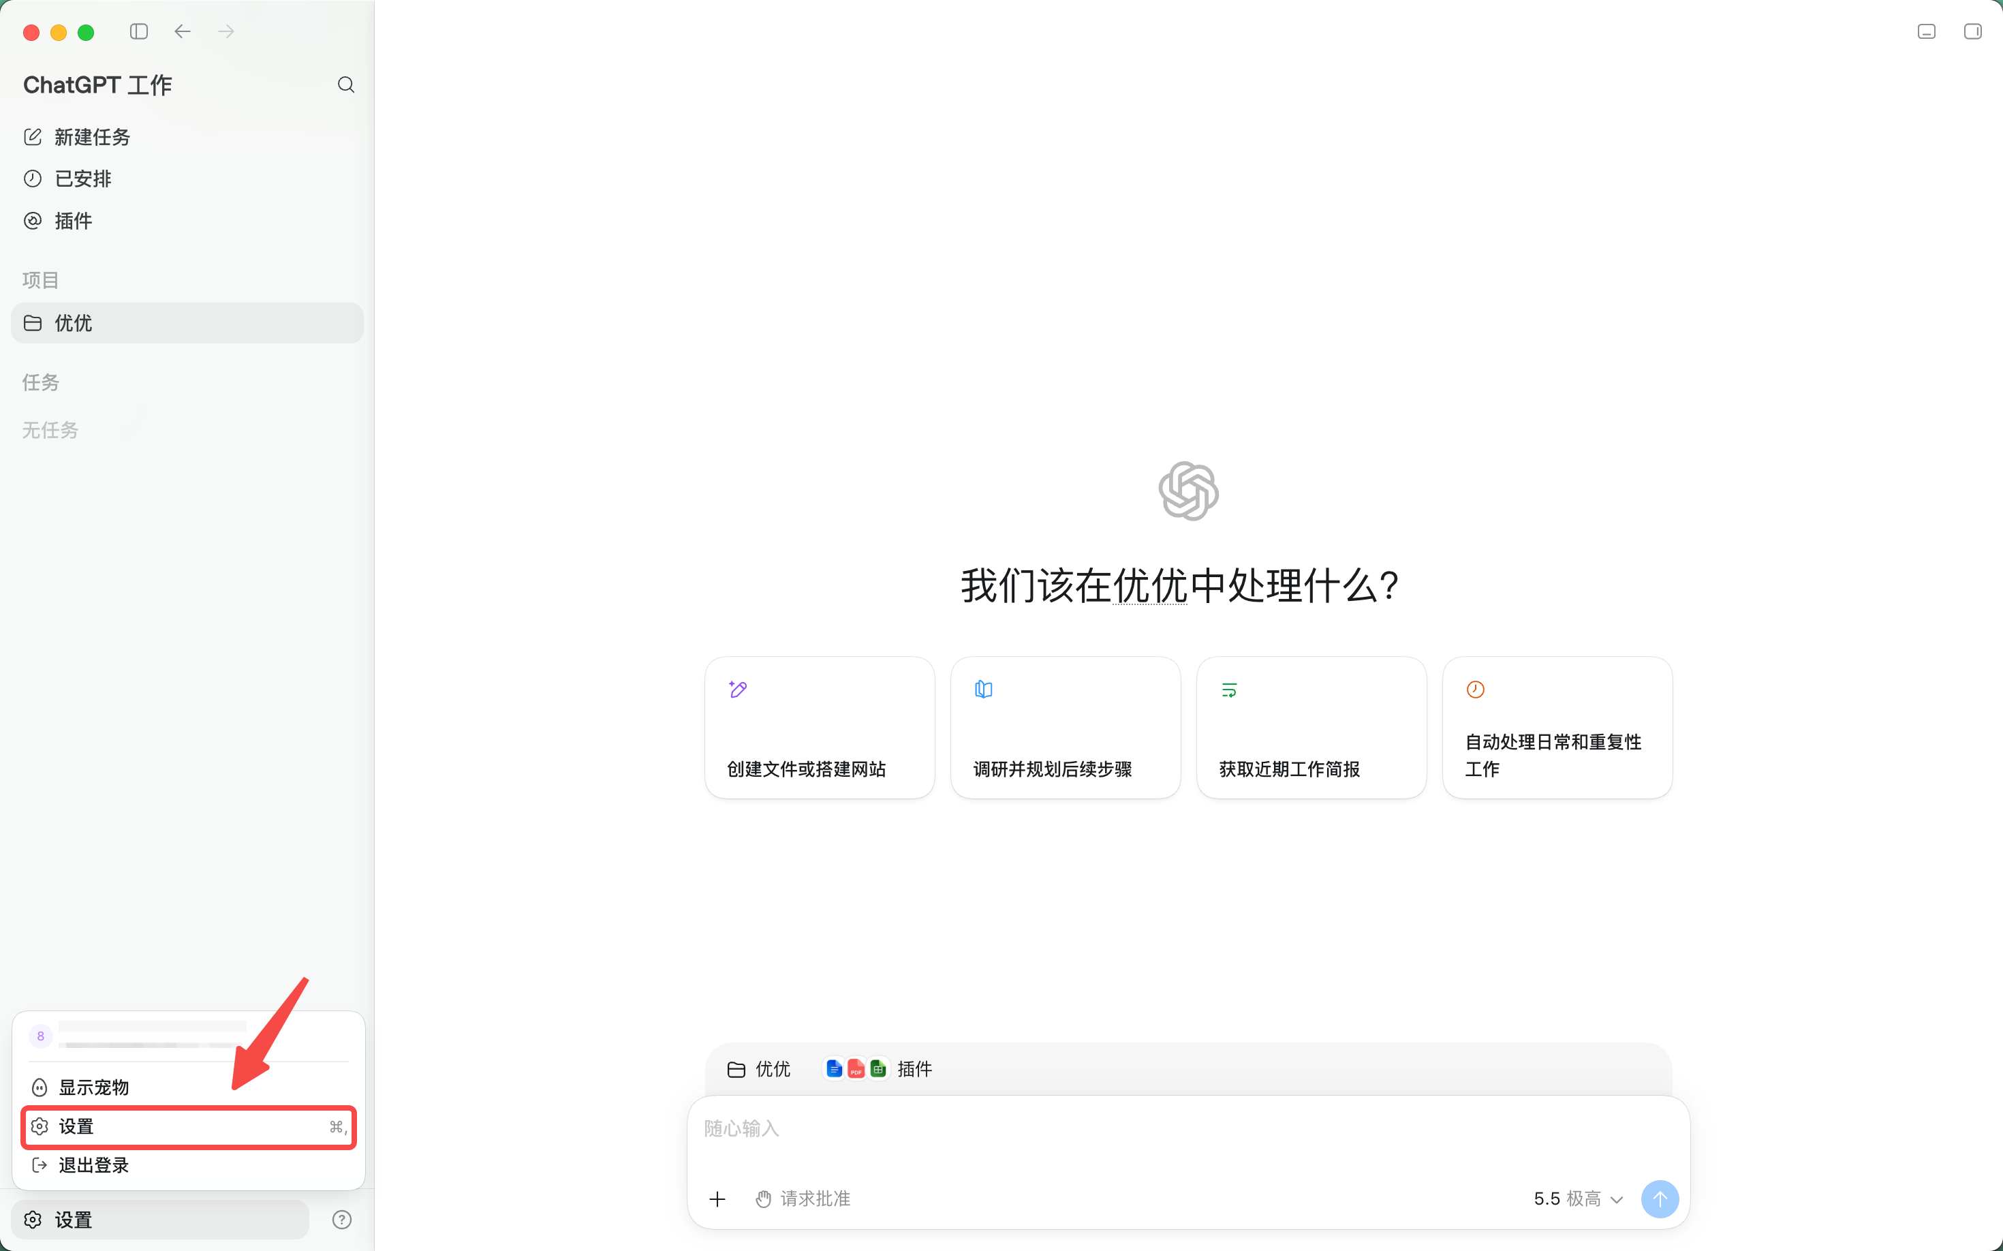Toggle the right side panel icon
2003x1251 pixels.
(x=1973, y=31)
